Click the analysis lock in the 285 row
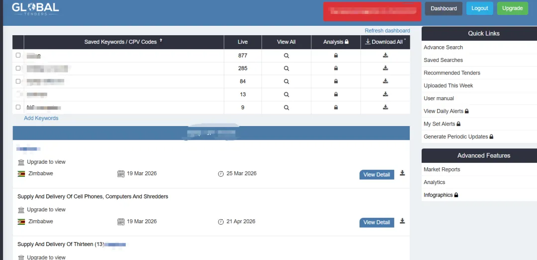 [x=336, y=68]
